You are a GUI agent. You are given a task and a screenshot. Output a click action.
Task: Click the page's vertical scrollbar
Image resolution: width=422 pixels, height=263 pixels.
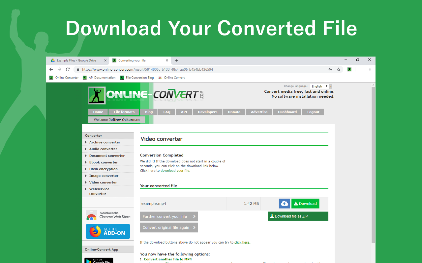373,164
